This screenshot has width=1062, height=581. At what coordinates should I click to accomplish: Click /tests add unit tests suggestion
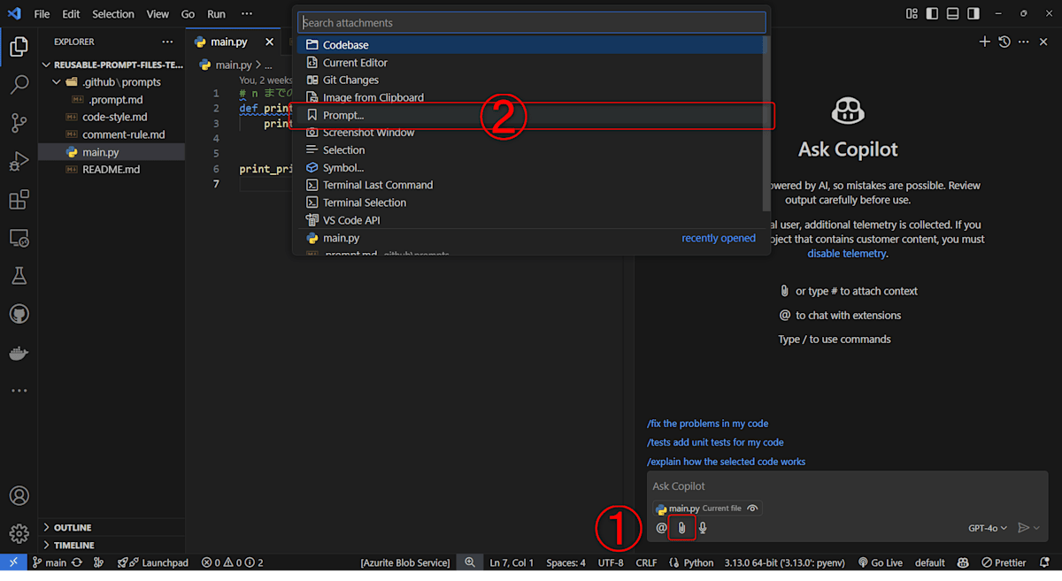(715, 442)
